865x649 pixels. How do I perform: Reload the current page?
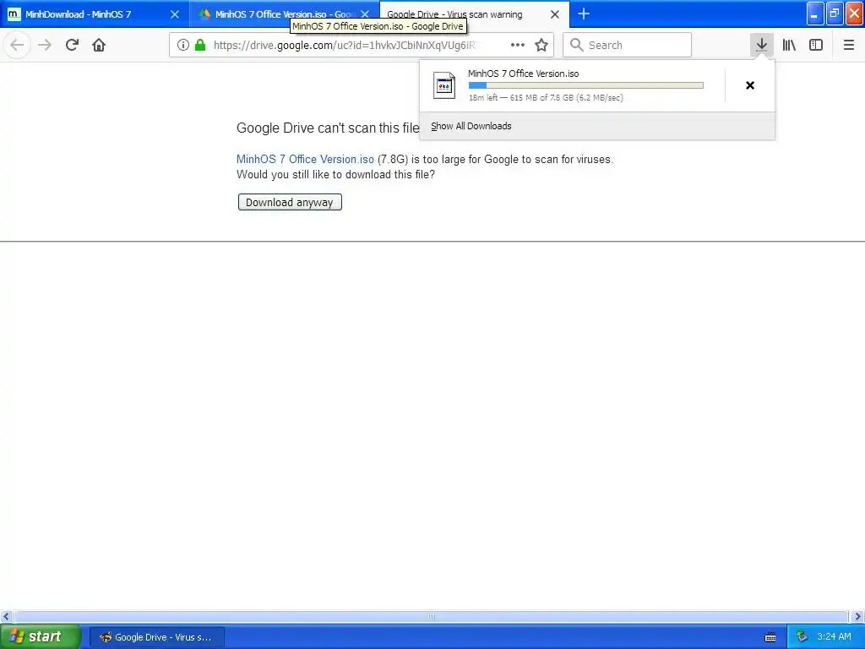click(72, 45)
